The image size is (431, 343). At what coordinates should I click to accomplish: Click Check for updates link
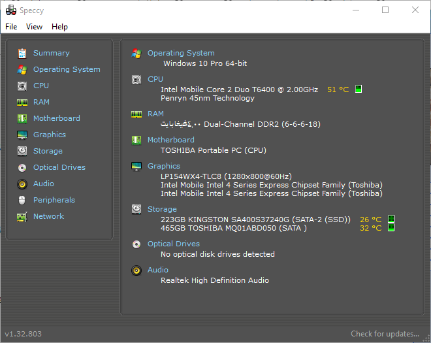[x=385, y=334]
